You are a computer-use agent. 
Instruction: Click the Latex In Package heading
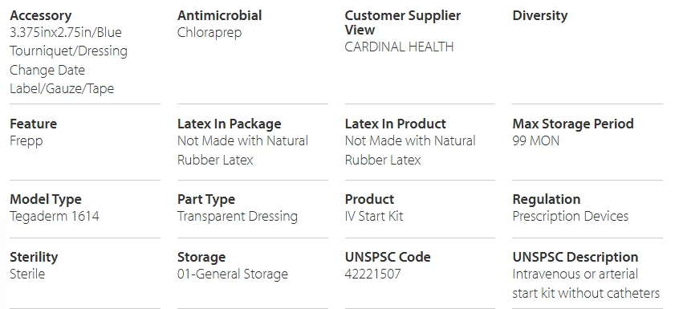(x=229, y=124)
